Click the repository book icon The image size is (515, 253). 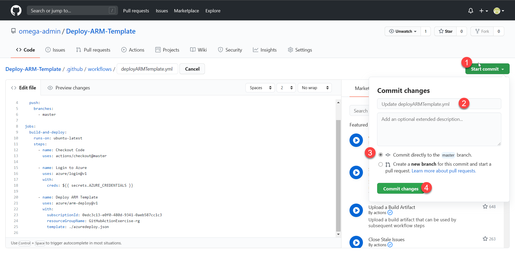click(13, 31)
